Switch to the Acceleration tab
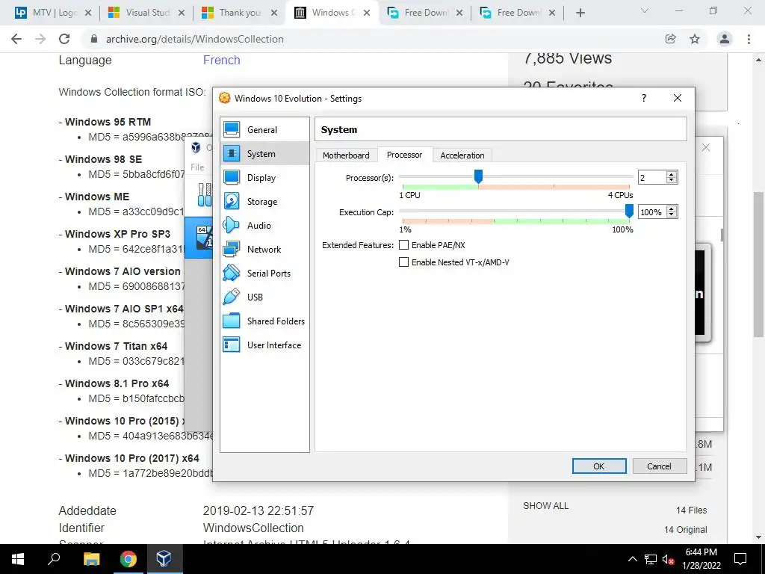The height and width of the screenshot is (574, 765). pos(462,155)
